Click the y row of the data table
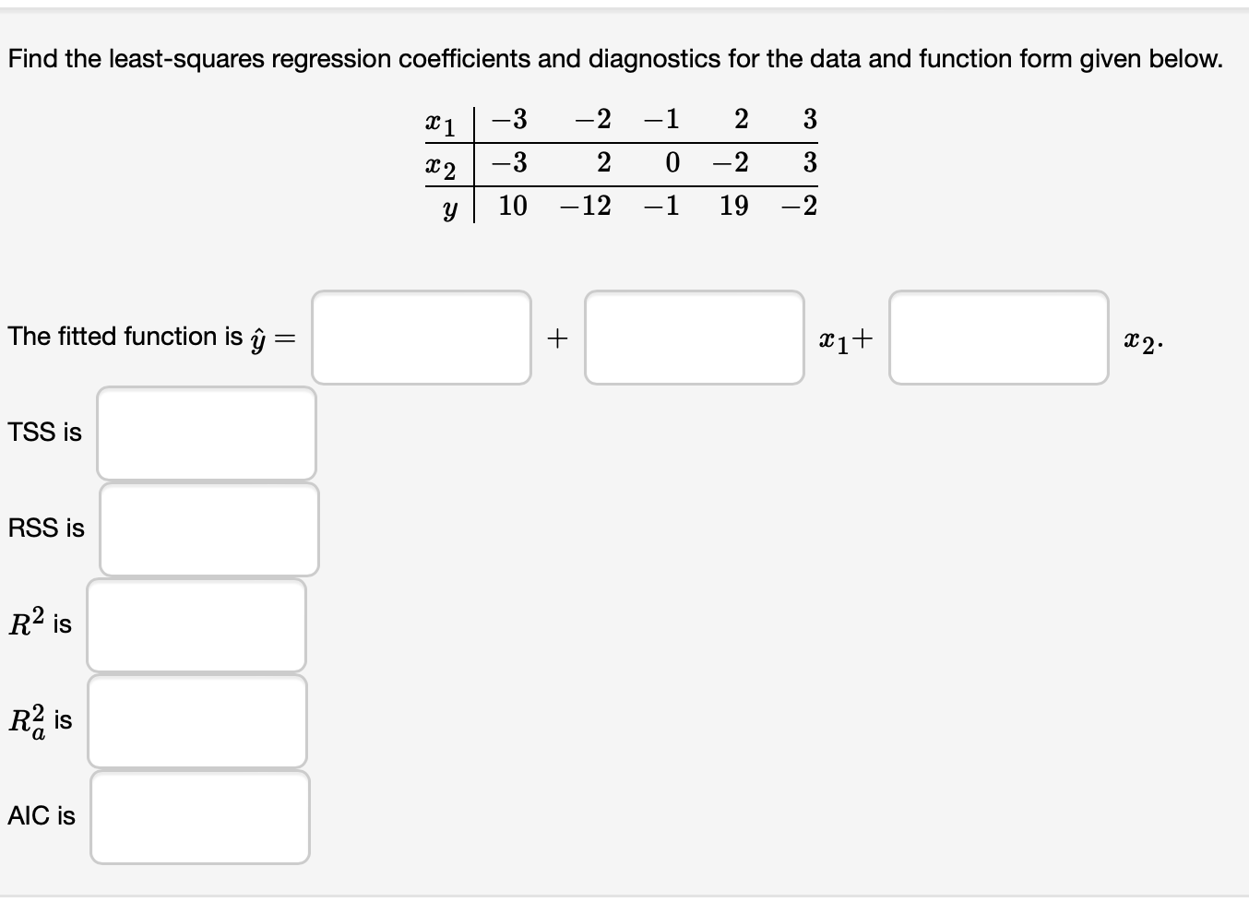The height and width of the screenshot is (902, 1249). pos(646,207)
